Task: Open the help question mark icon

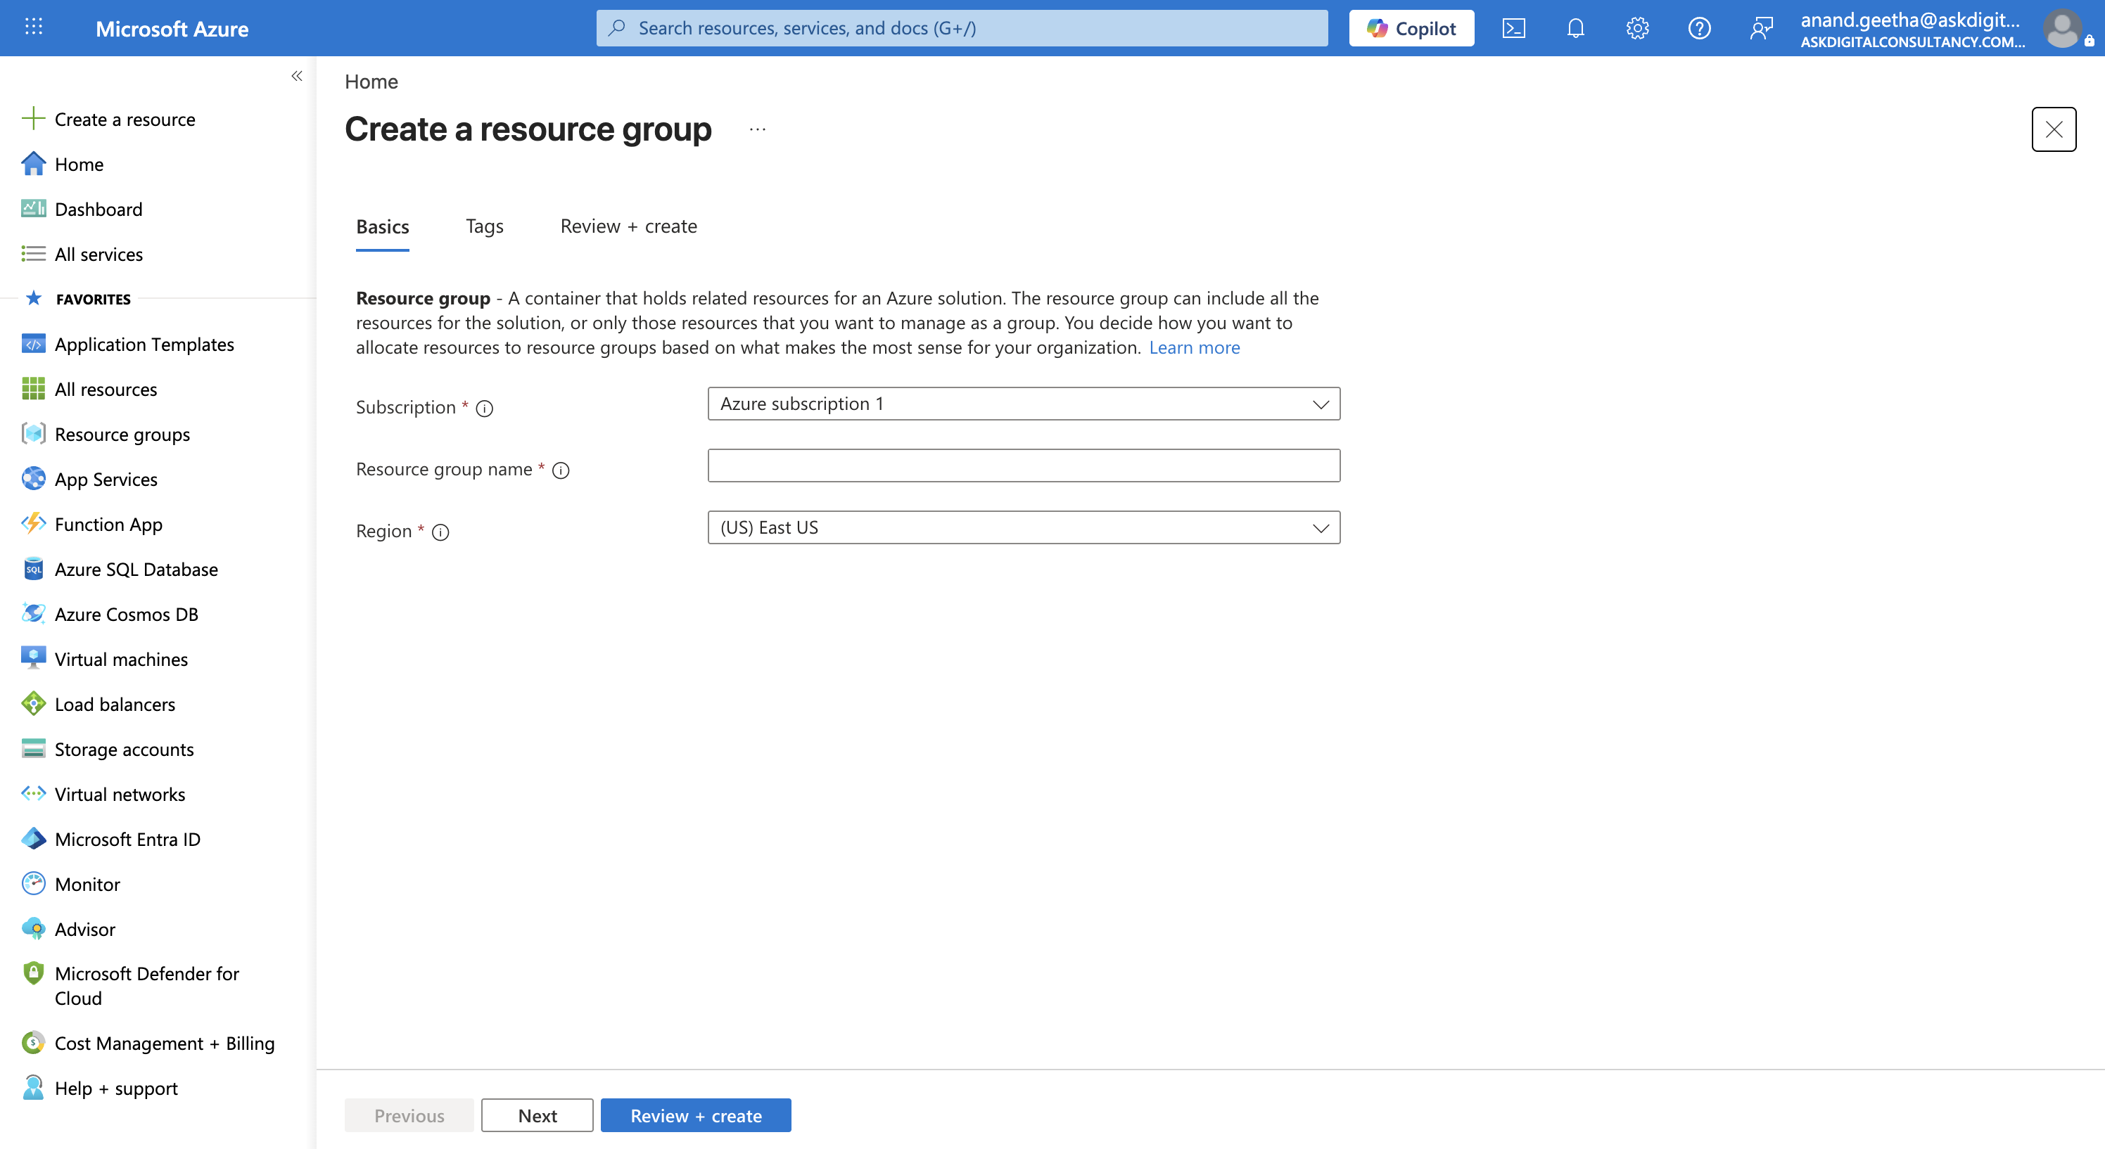Action: (1700, 29)
